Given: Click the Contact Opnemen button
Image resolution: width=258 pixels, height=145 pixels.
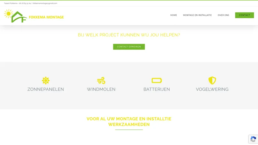Looking at the screenshot, I should (129, 47).
